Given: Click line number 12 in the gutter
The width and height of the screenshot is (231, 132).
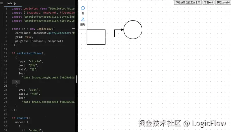Looking at the screenshot, I should tap(5, 53).
